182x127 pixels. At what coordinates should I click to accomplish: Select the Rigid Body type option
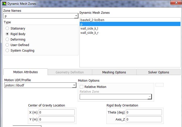[x=7, y=34]
